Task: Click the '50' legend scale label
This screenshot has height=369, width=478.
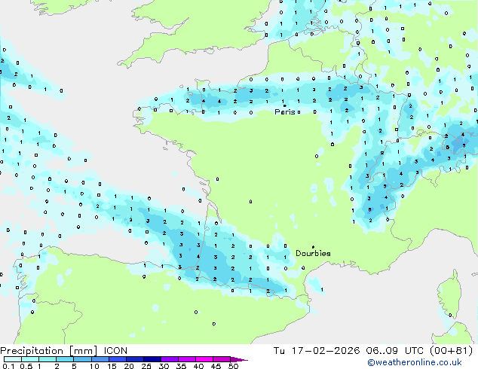Action: 234,366
